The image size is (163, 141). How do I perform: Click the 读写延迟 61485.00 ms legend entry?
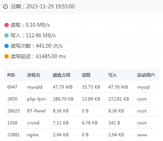point(38,56)
